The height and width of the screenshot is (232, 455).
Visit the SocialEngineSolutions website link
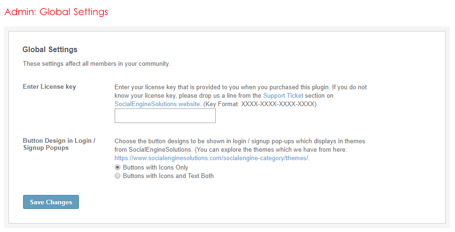pos(158,104)
